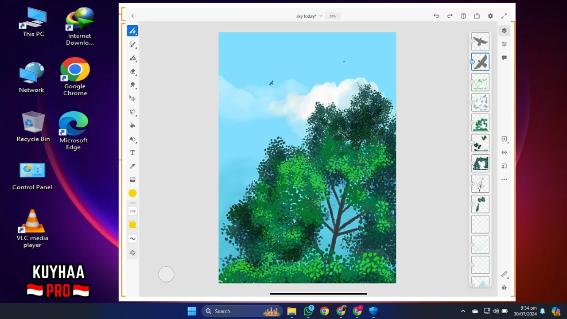Screen dimensions: 567x319
Task: Open notifications bell in taskbar
Action: [542, 311]
